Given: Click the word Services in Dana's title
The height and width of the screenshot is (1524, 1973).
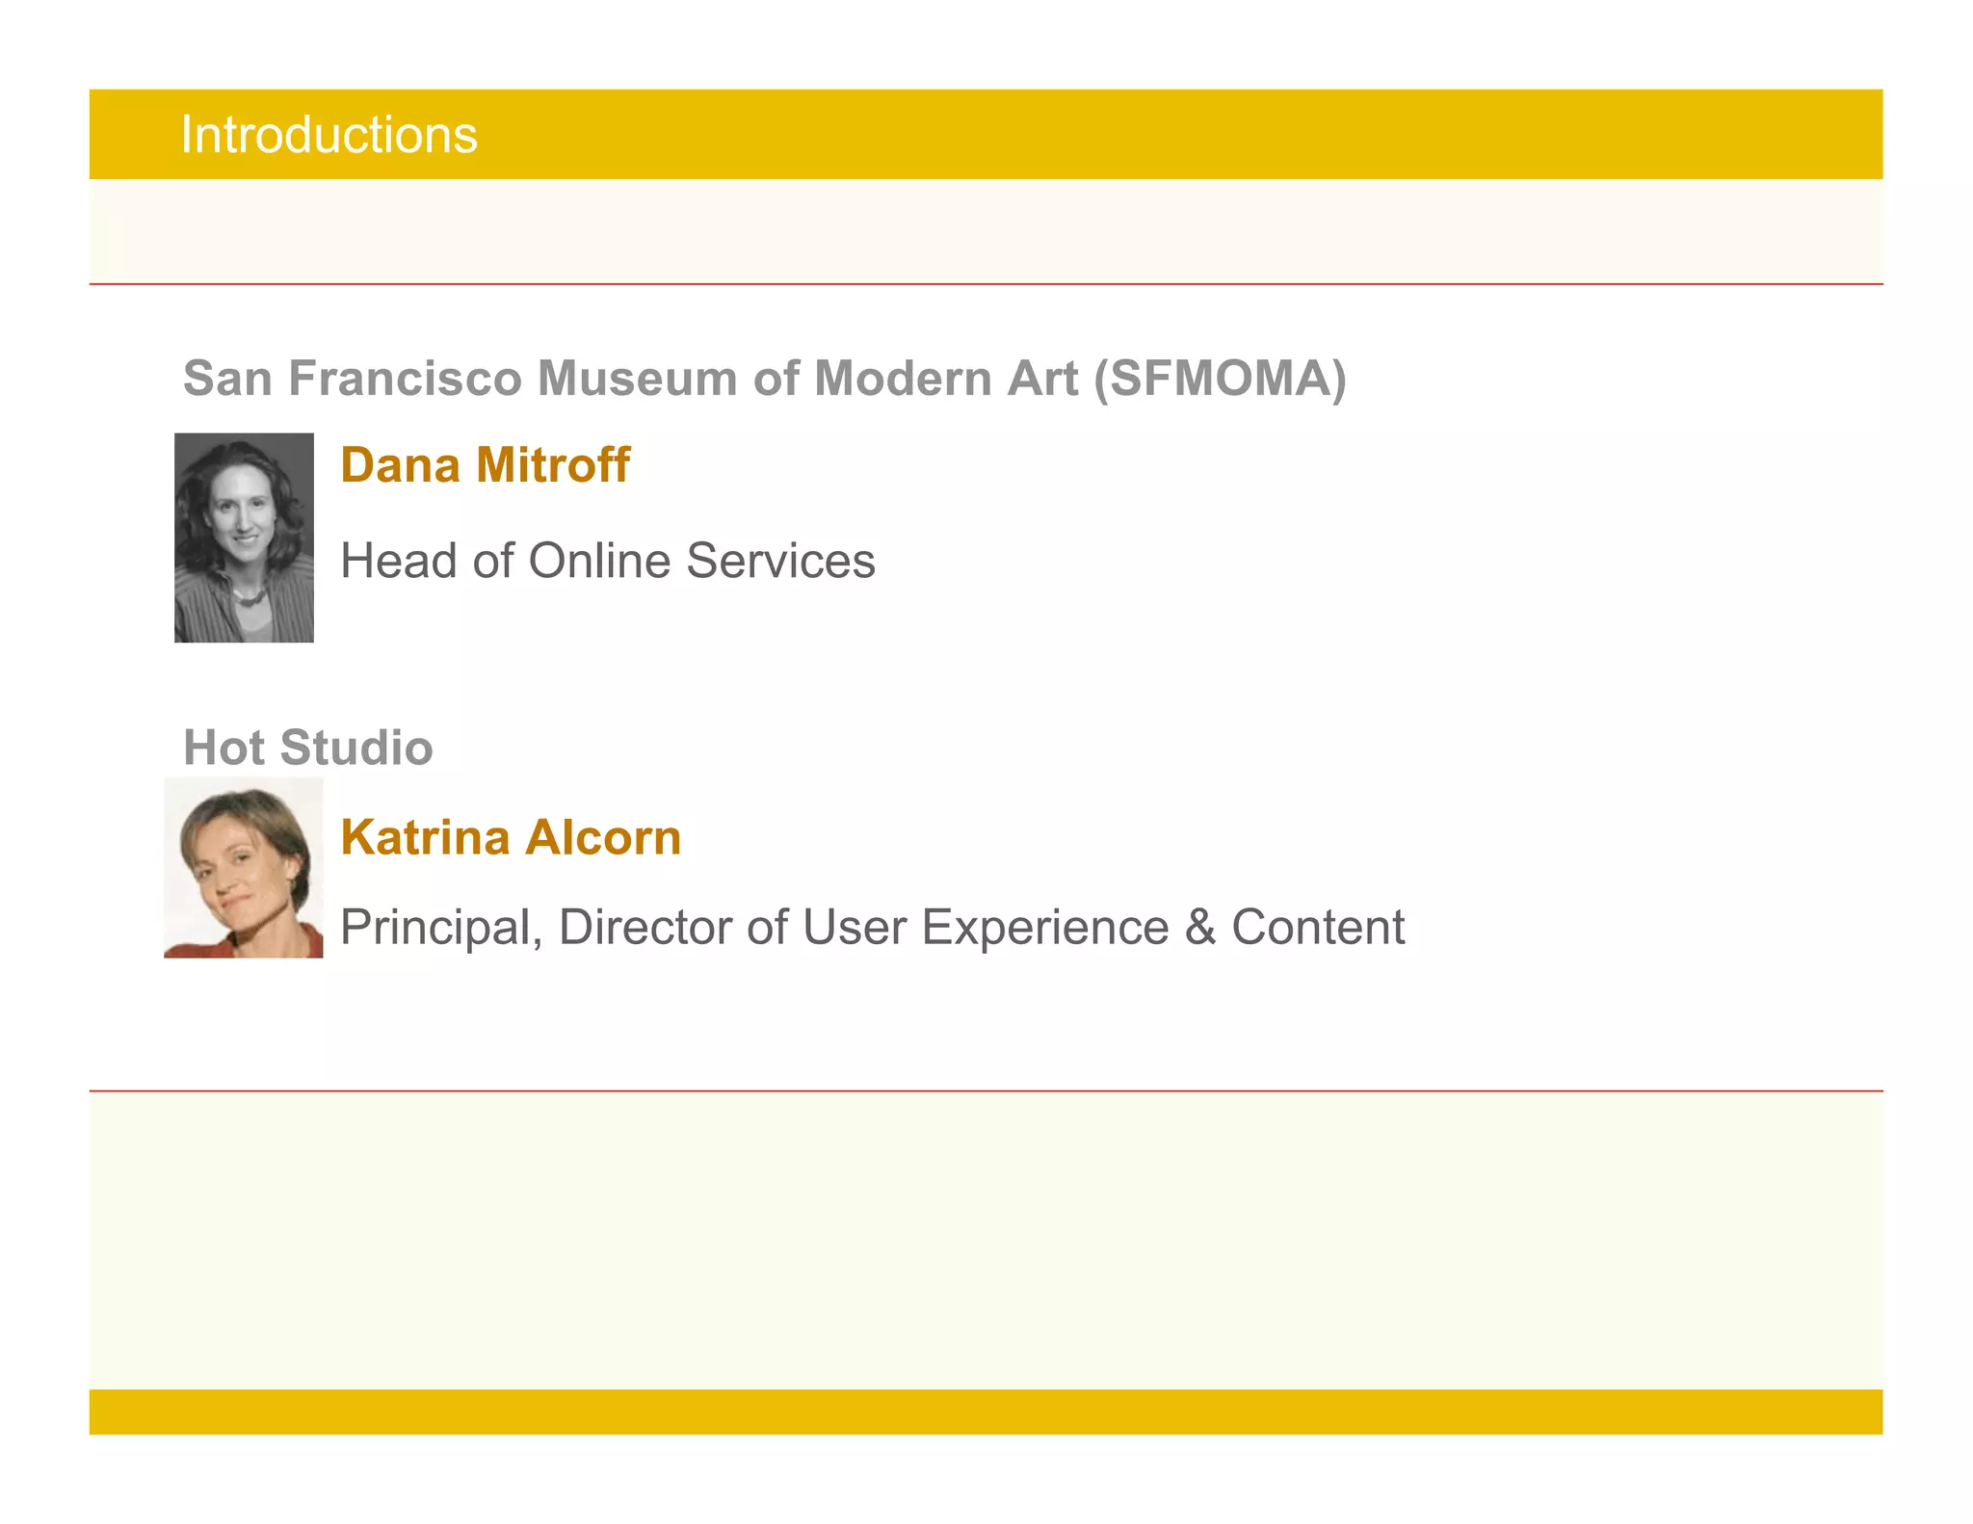Looking at the screenshot, I should click(x=780, y=561).
